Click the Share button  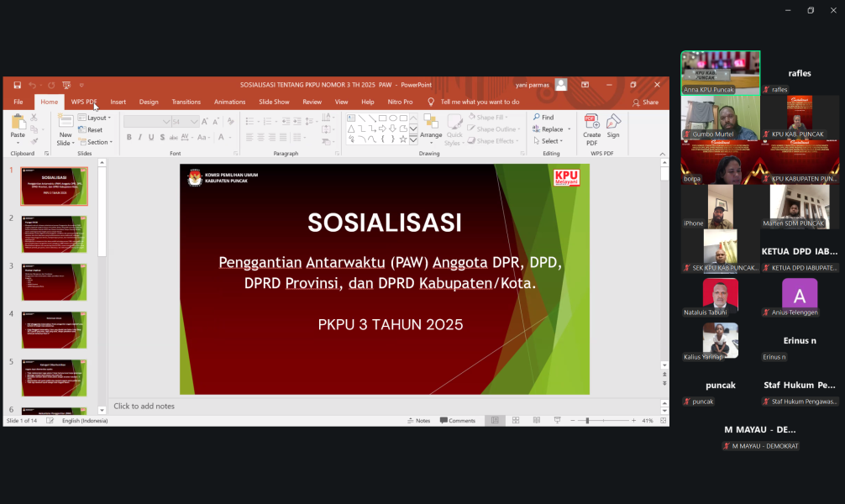pyautogui.click(x=646, y=102)
